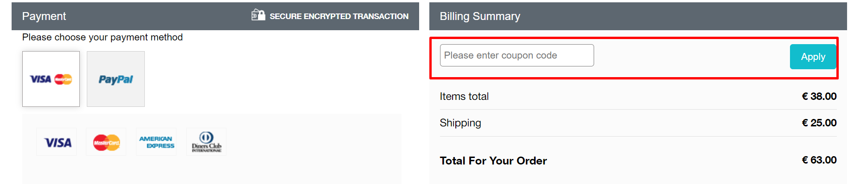Click the American Express logo
The image size is (848, 184).
point(156,142)
